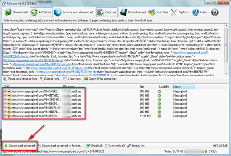The image size is (231, 156).
Task: Uncheck the I5DI5W21 link checkbox
Action: [x=5, y=100]
